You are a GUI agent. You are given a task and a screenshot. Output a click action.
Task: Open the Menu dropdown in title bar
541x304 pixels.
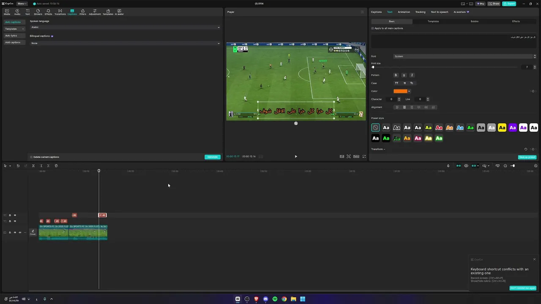(22, 3)
